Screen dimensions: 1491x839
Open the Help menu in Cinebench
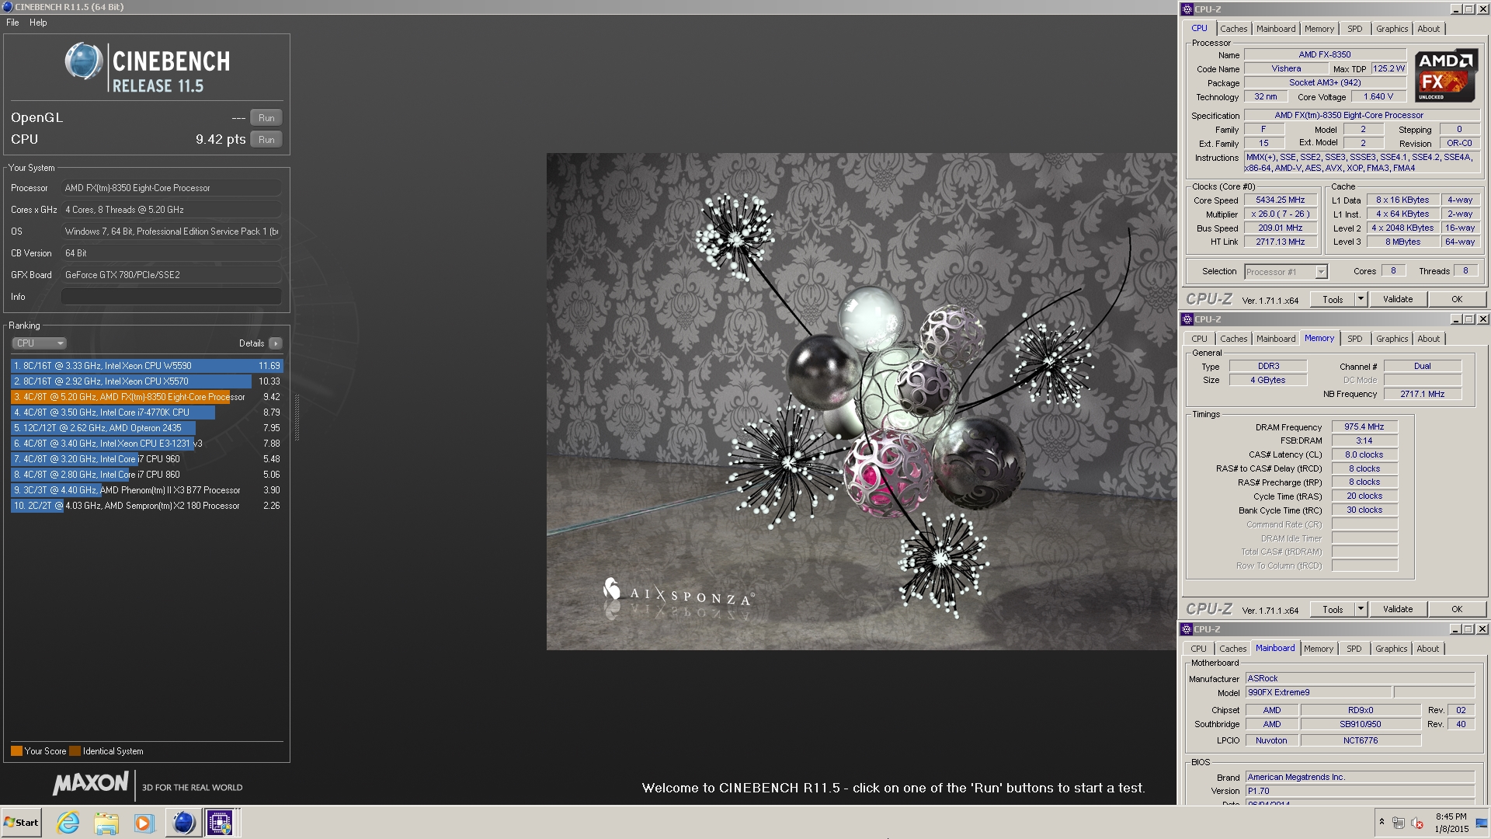tap(38, 23)
